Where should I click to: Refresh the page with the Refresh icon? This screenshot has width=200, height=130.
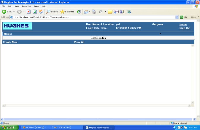[x=35, y=12]
